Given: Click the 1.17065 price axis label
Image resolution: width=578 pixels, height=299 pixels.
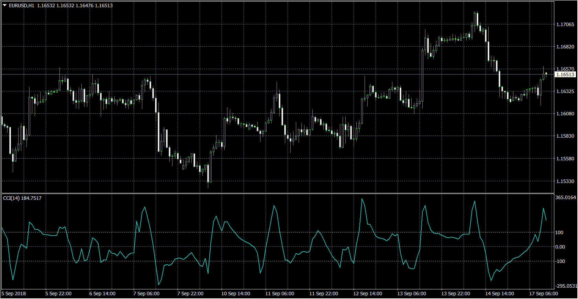Looking at the screenshot, I should click(x=565, y=24).
